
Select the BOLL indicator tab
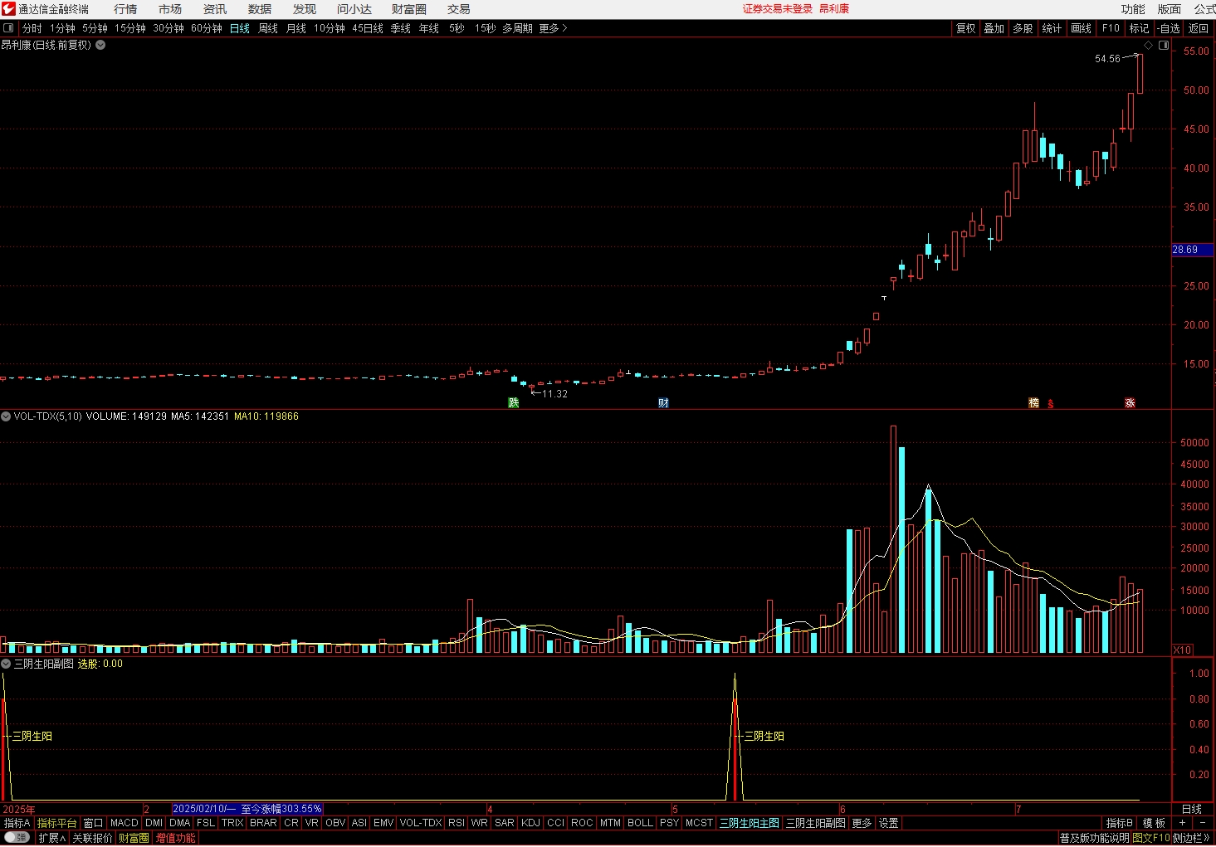click(641, 823)
